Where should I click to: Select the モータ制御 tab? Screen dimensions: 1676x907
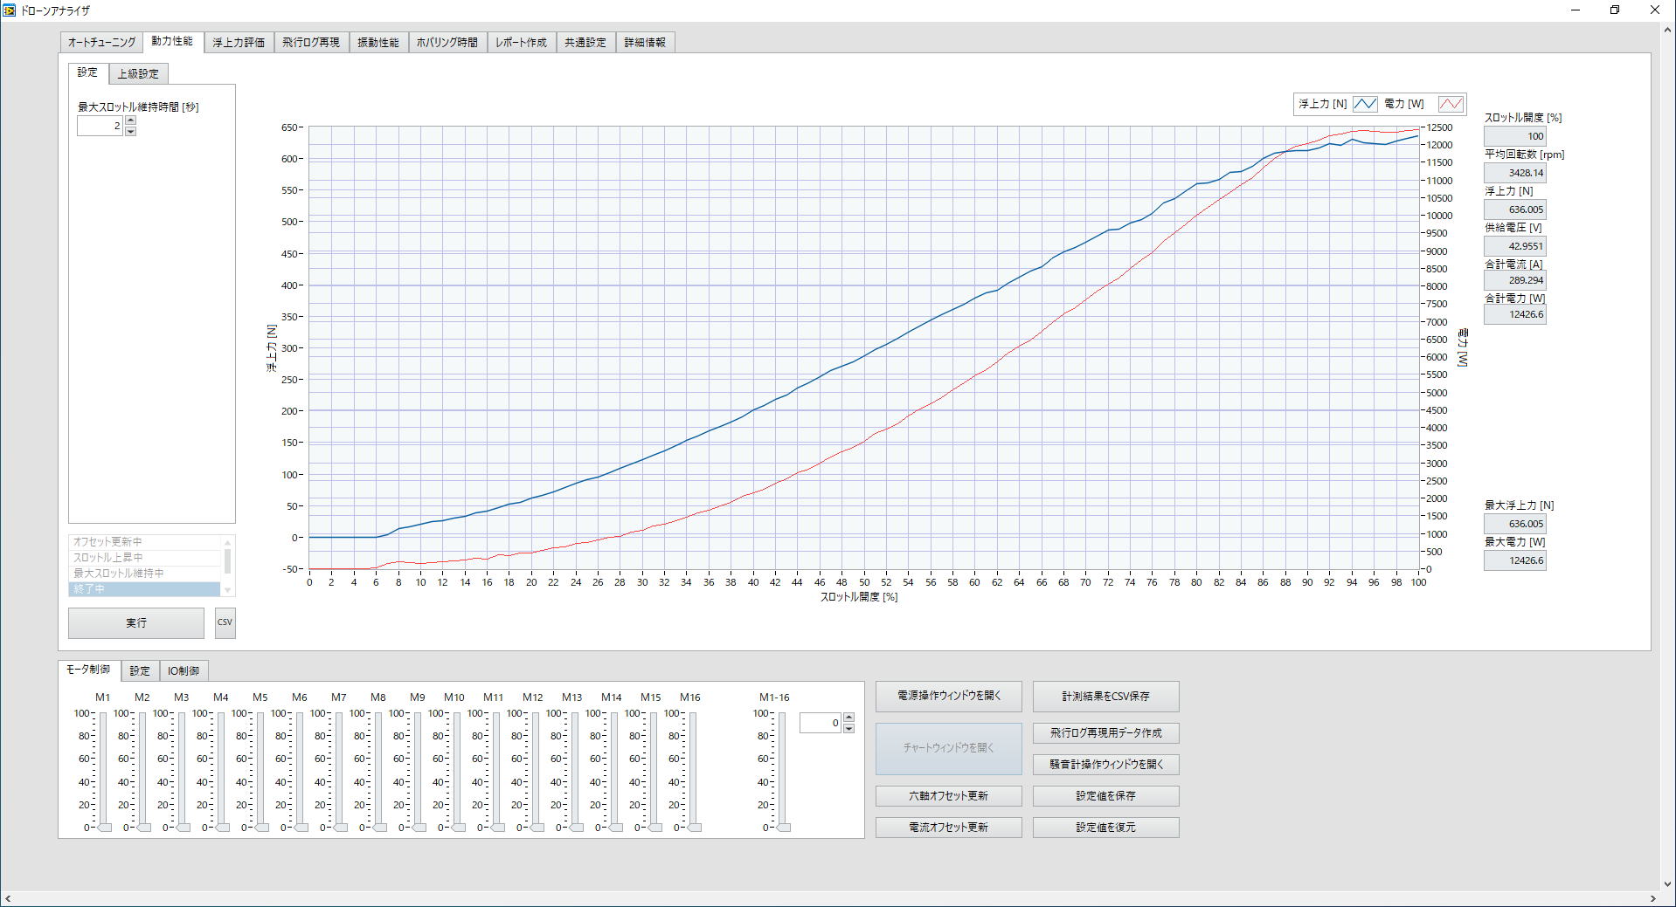tap(89, 670)
